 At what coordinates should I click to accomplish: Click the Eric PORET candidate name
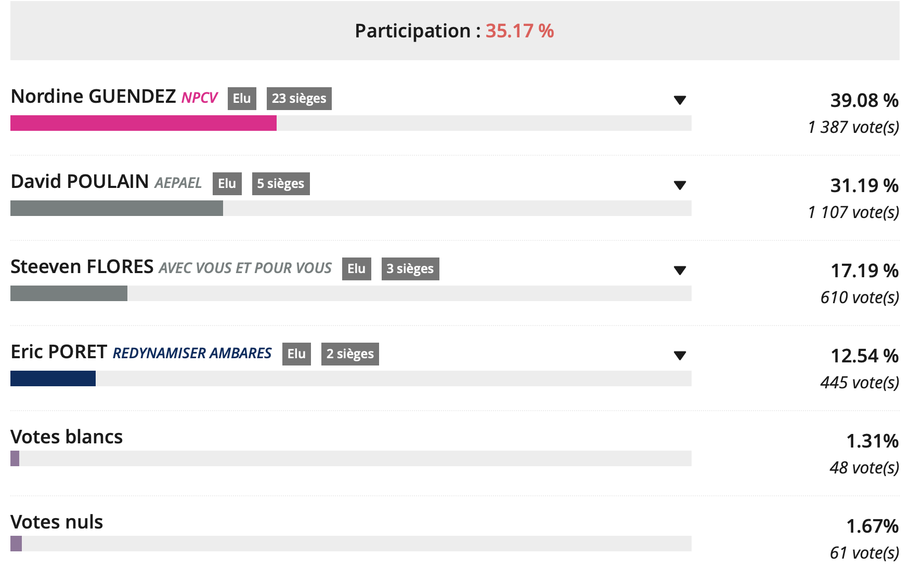(x=59, y=352)
